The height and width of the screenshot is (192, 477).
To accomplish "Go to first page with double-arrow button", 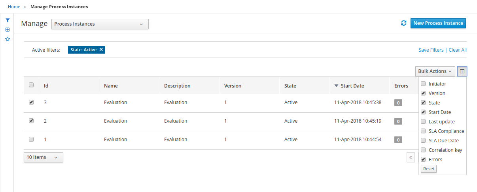I will pos(411,157).
